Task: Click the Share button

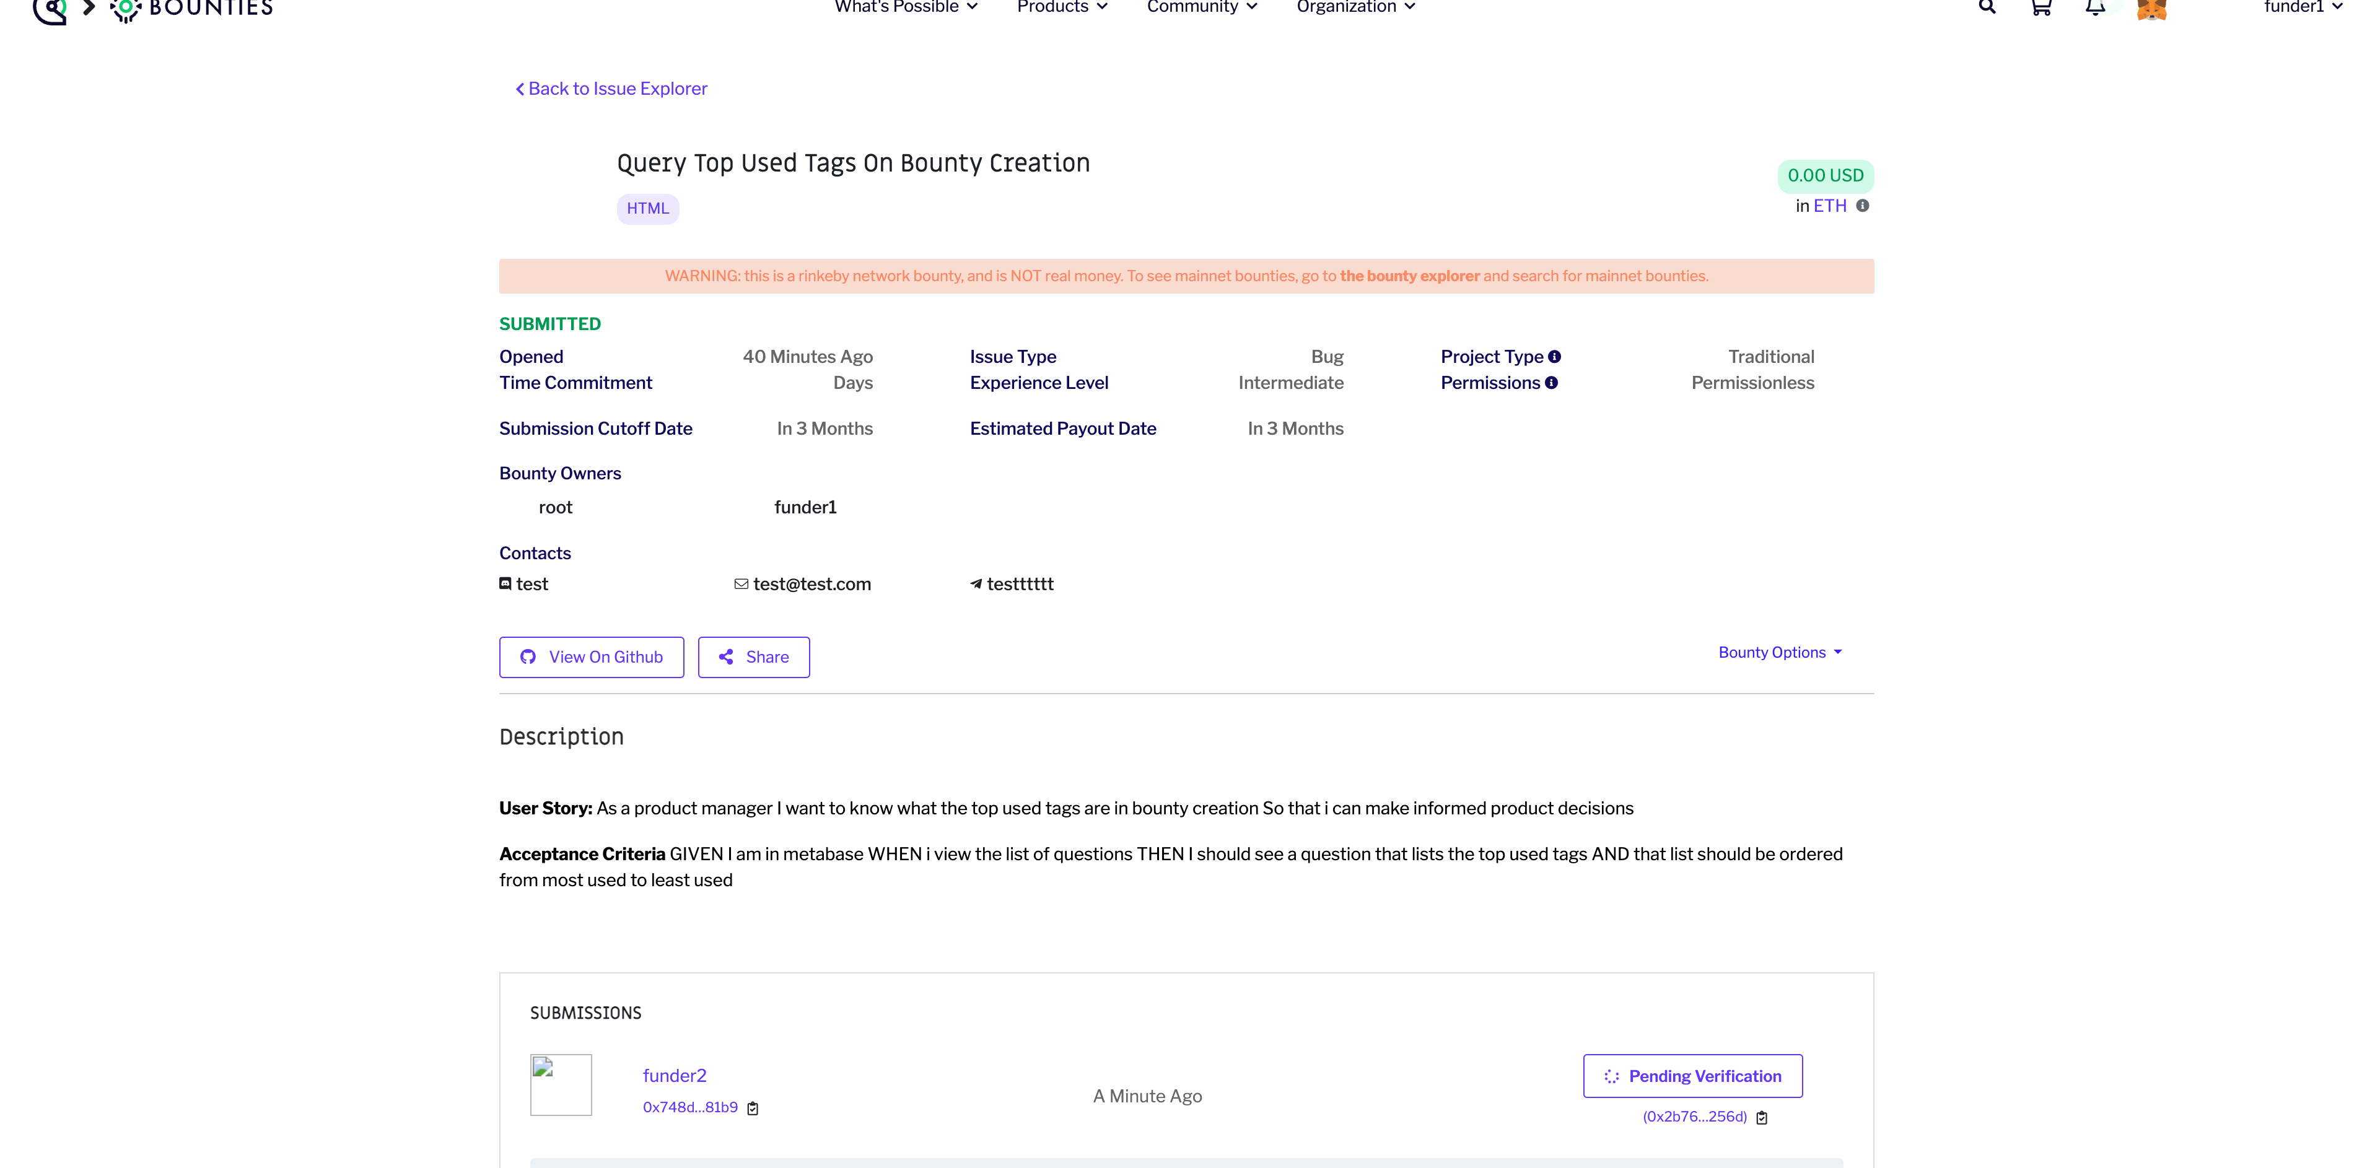Action: pos(753,657)
